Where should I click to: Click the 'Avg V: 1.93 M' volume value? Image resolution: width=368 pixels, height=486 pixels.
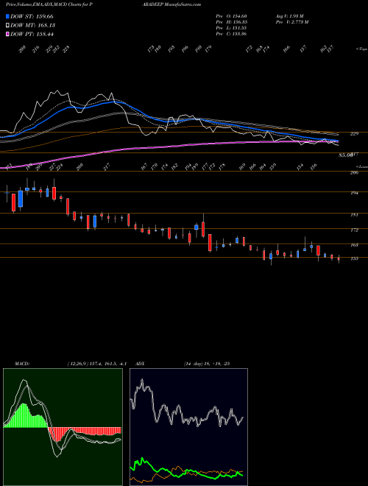coord(290,16)
